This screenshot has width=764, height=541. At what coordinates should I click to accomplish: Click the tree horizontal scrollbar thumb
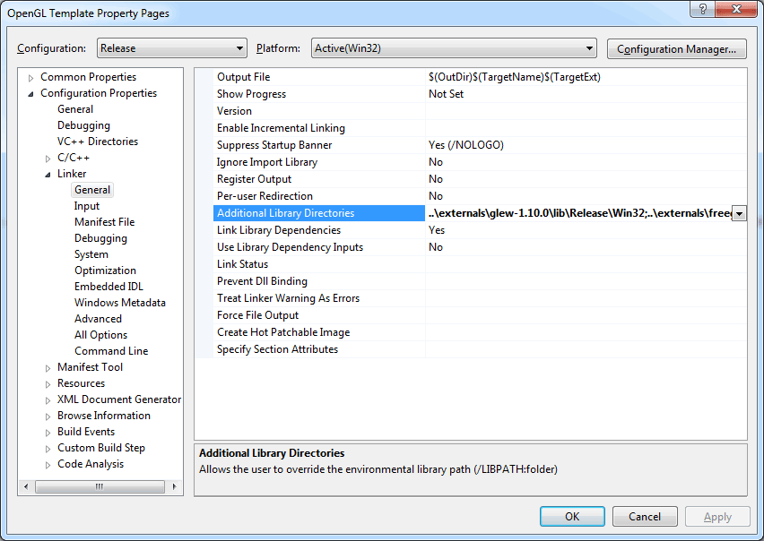point(100,486)
